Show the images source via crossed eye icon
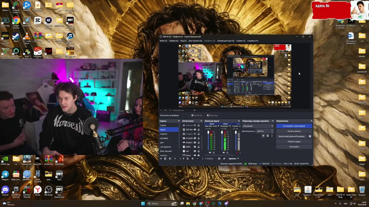This screenshot has width=369, height=207. 195,134
